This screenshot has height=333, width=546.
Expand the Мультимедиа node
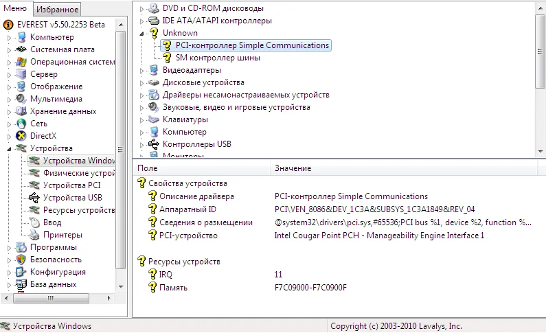10,100
